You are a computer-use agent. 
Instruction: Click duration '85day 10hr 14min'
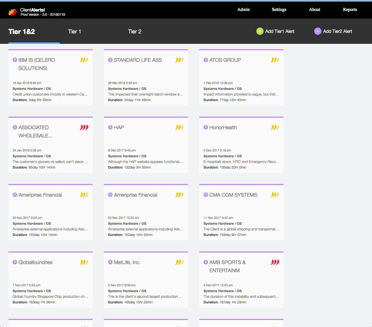click(42, 167)
